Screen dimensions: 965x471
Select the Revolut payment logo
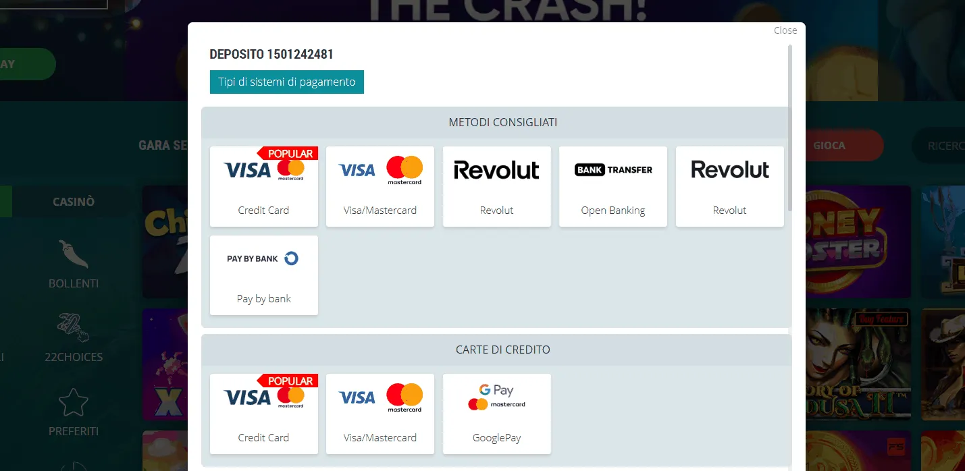[x=496, y=169]
